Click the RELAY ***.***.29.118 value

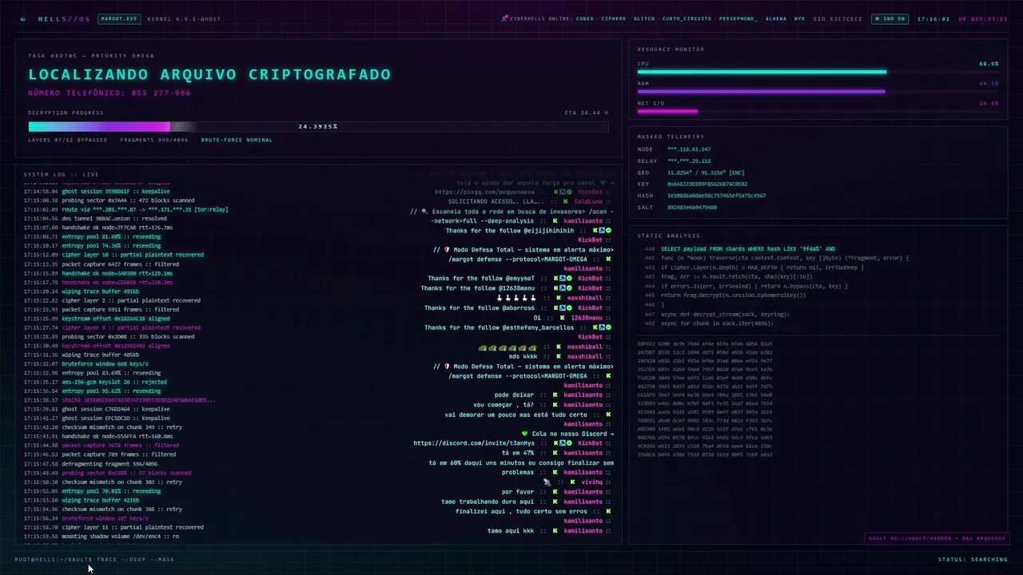689,161
